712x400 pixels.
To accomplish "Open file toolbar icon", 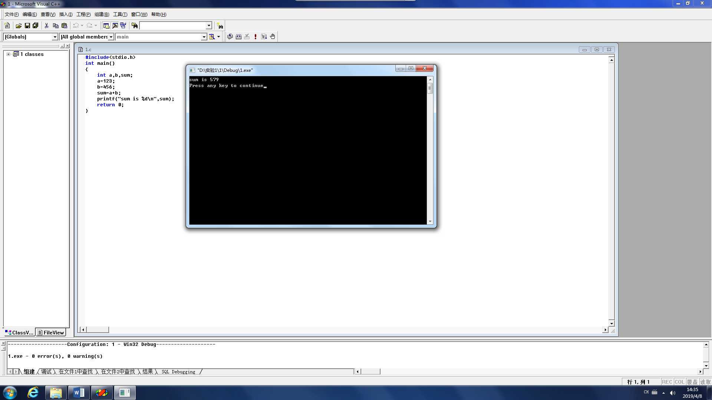I will pos(19,26).
